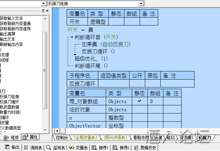This screenshot has width=220, height=151.
Task: Select the 反振刀 code tab
Action: 205,138
